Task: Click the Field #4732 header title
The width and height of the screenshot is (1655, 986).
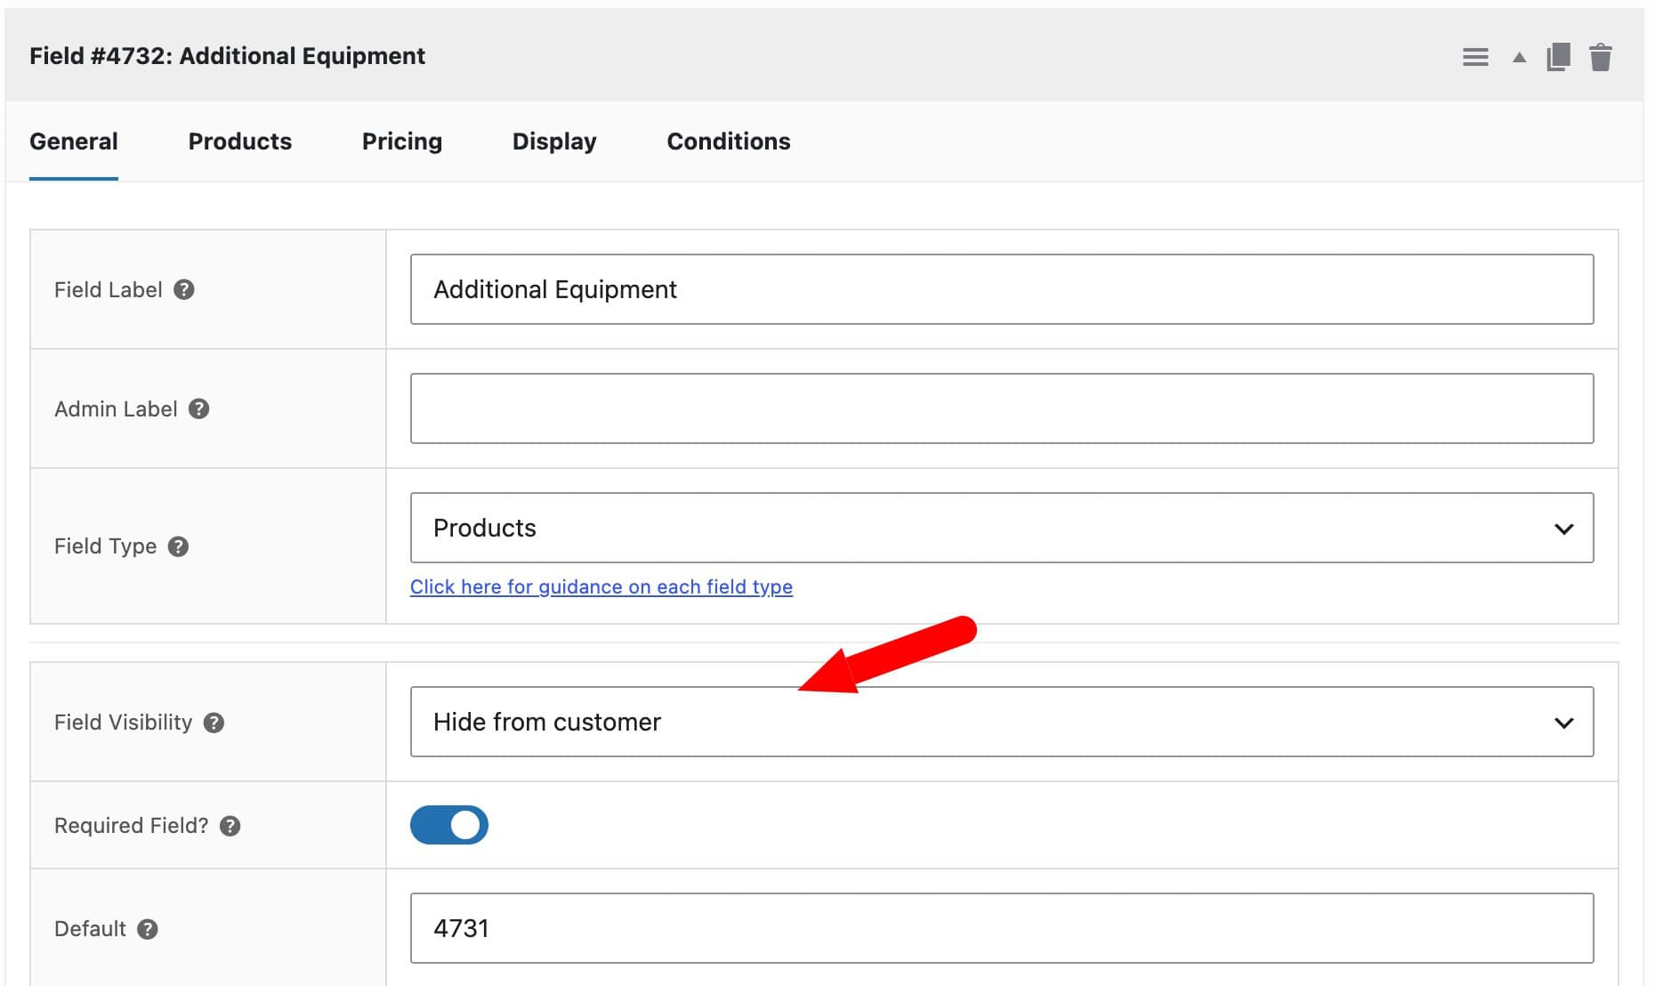Action: pyautogui.click(x=228, y=56)
